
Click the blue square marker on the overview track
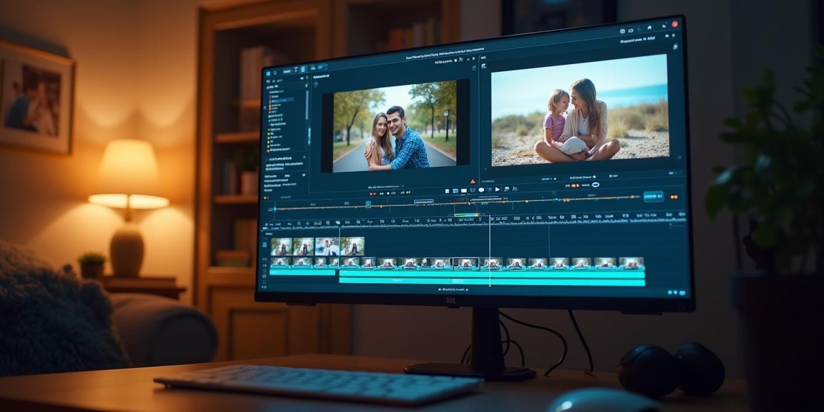tap(368, 204)
